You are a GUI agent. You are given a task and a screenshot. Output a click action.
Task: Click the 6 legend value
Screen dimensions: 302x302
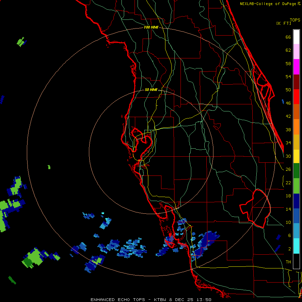(x=290, y=236)
